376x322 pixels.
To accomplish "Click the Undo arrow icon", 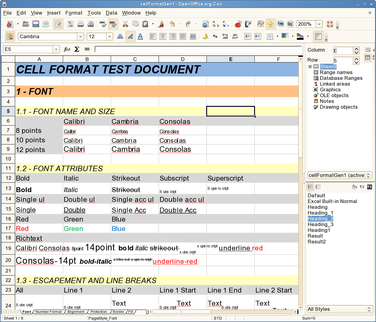I will coord(173,24).
